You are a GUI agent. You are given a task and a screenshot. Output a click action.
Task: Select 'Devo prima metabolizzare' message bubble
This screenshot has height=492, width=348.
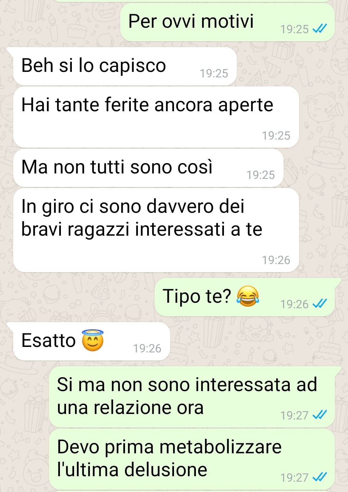click(192, 459)
